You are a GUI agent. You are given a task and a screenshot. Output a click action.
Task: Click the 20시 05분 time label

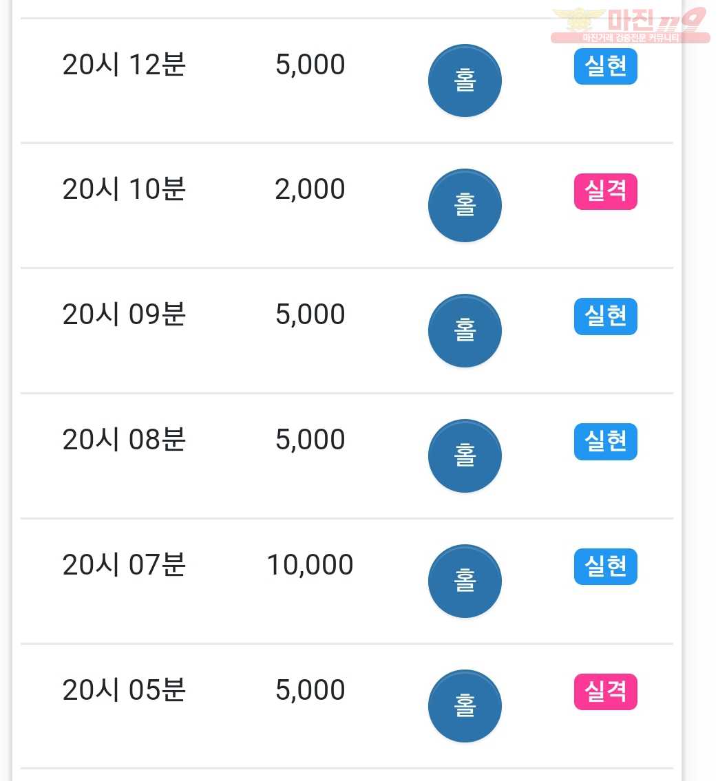(x=124, y=690)
